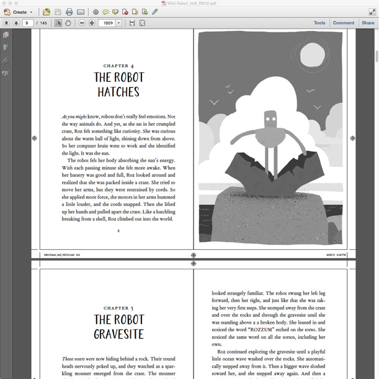Open the zoom percentage dropdown
This screenshot has height=379, width=379.
pyautogui.click(x=118, y=23)
